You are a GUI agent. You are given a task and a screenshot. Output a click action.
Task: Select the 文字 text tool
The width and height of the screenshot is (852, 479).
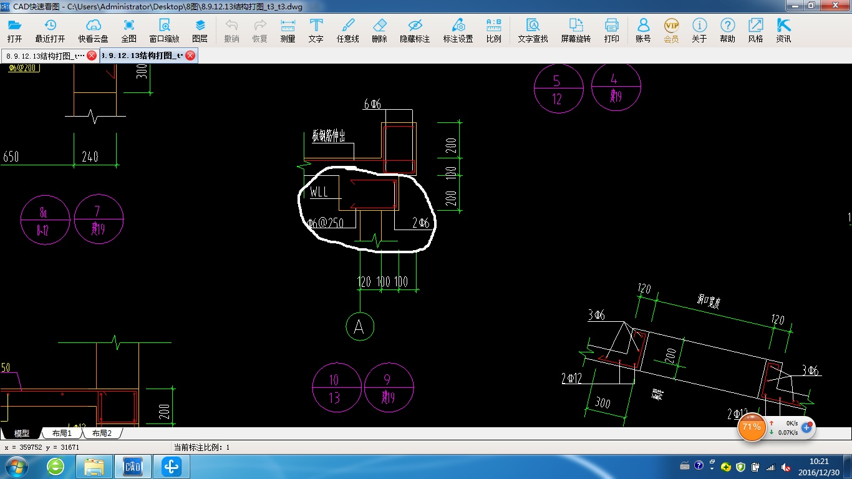[316, 31]
